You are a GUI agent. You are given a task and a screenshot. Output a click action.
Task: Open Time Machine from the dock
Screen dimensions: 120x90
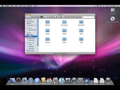click(74, 80)
